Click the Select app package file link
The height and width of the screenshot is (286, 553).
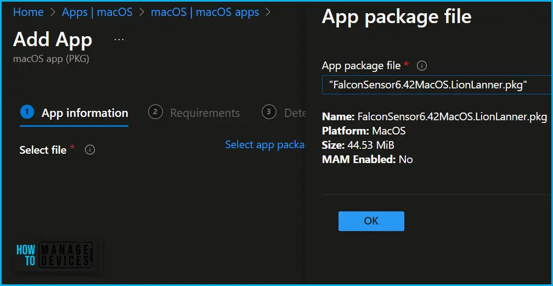pyautogui.click(x=266, y=145)
